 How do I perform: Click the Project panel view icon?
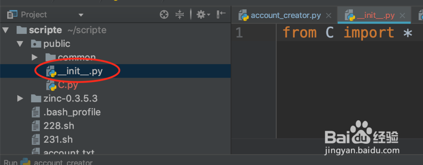tap(12, 14)
